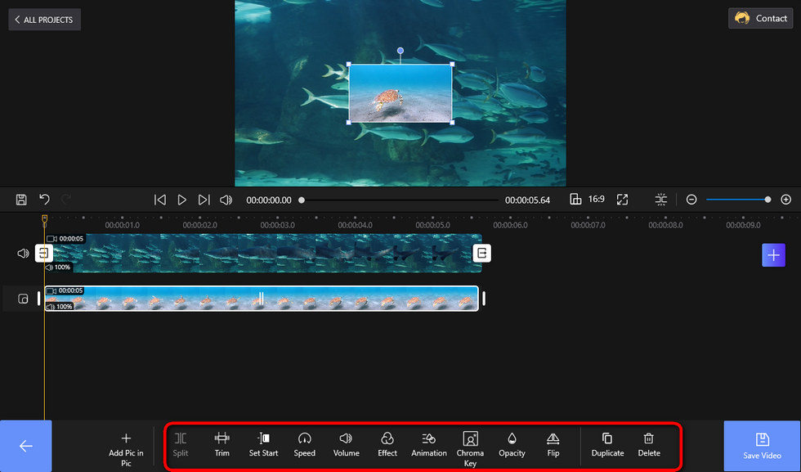Open the Speed settings

point(304,444)
